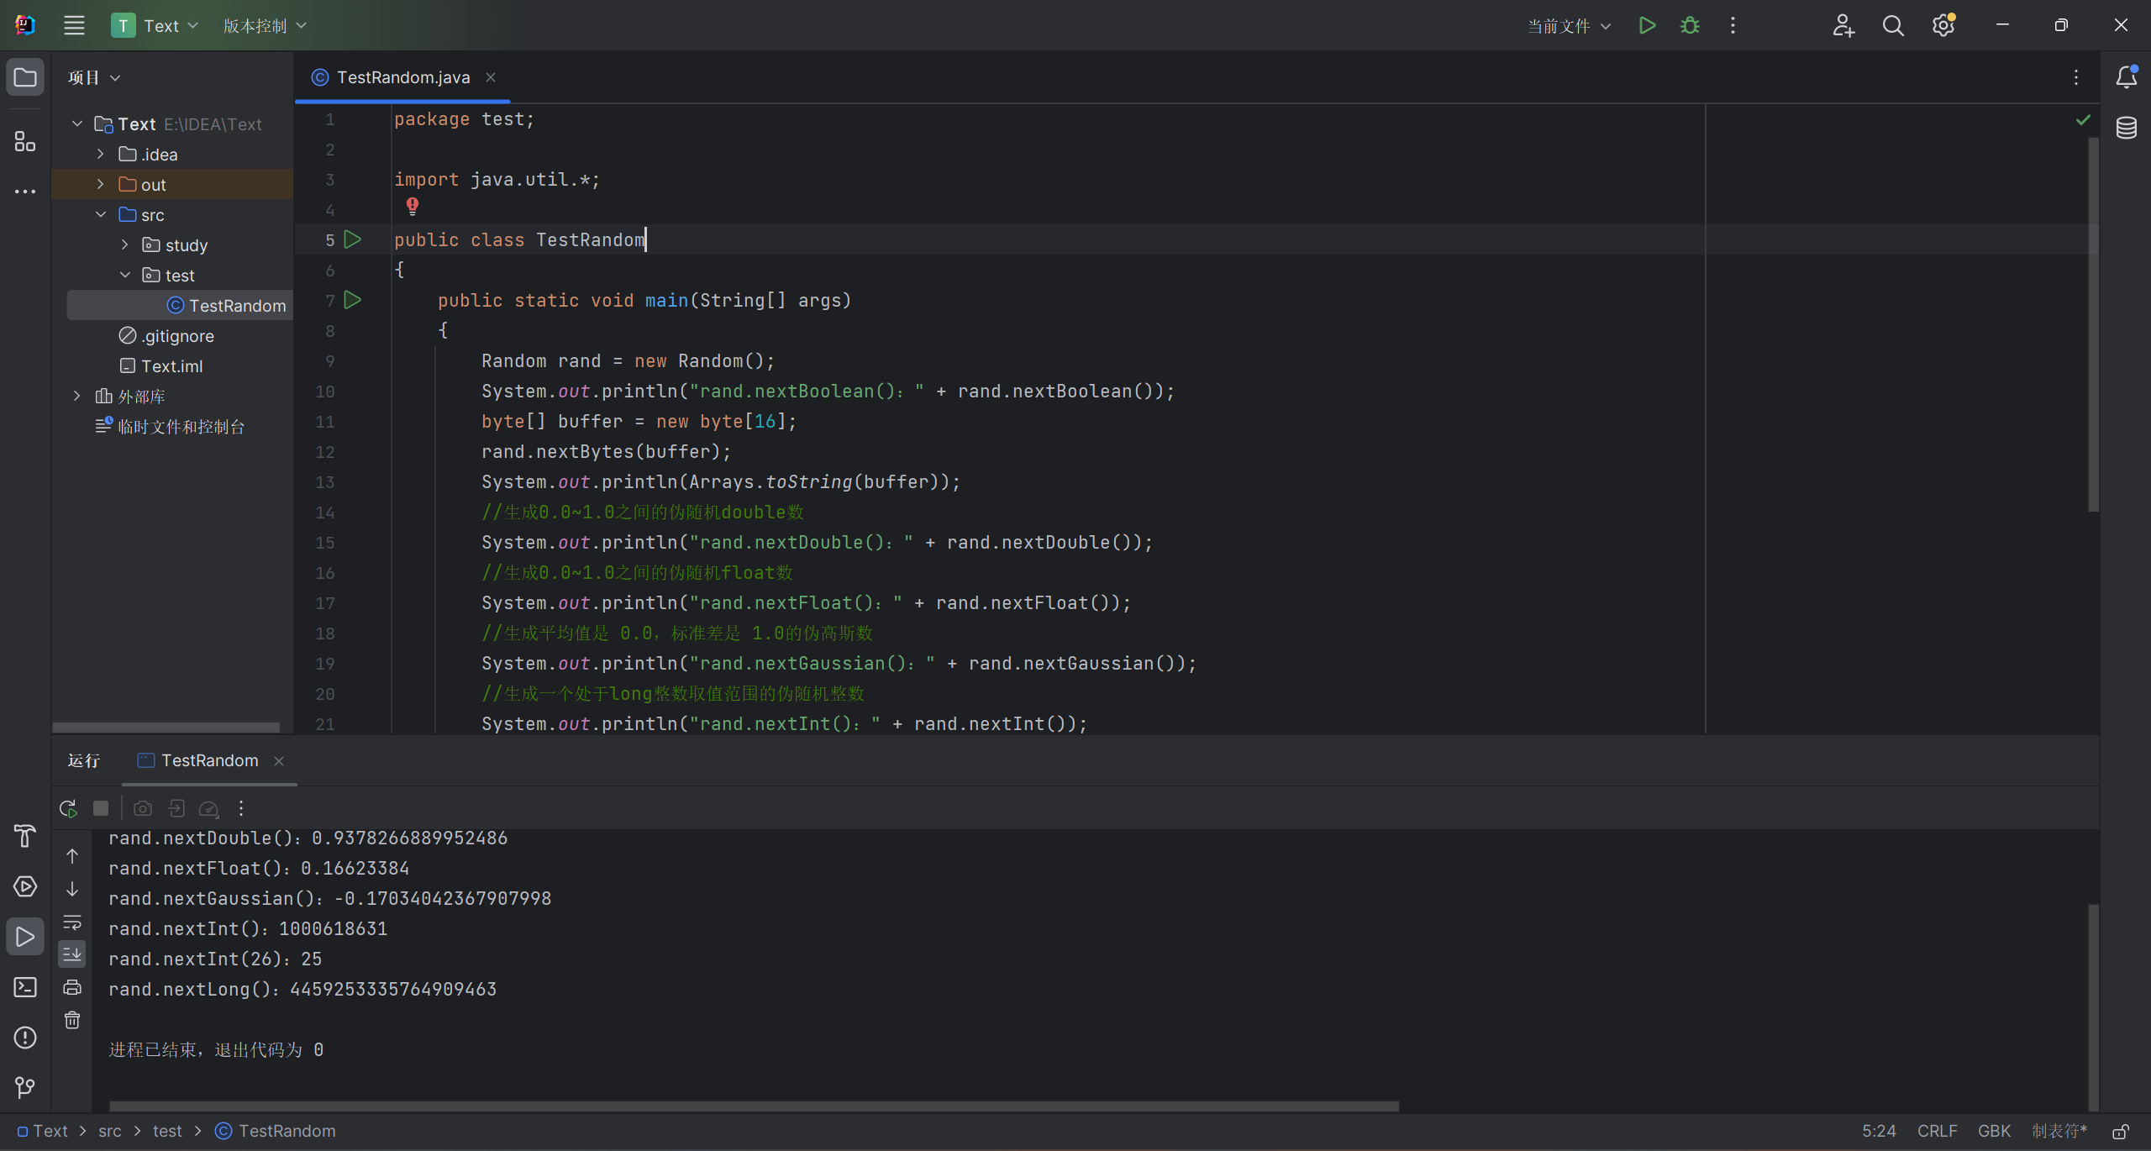Click CRLF line separator in status bar
This screenshot has width=2151, height=1151.
1937,1132
